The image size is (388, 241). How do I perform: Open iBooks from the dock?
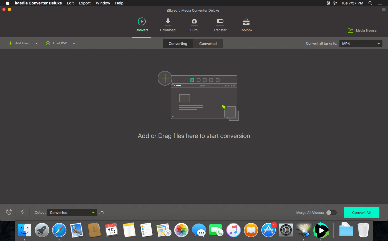(251, 230)
